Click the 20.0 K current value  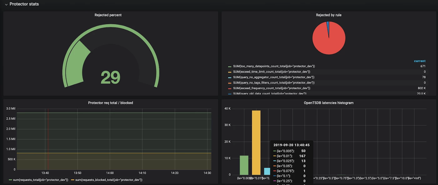click(421, 93)
